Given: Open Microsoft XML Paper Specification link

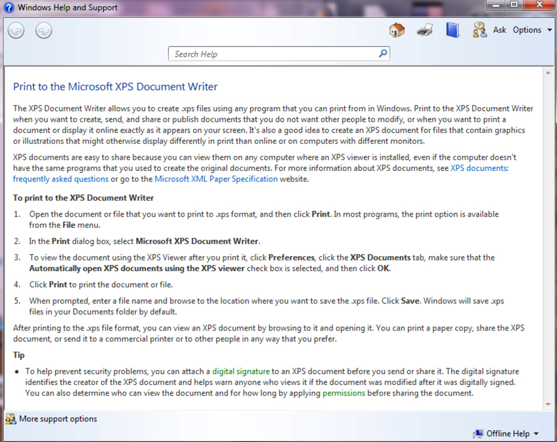Looking at the screenshot, I should click(x=216, y=179).
